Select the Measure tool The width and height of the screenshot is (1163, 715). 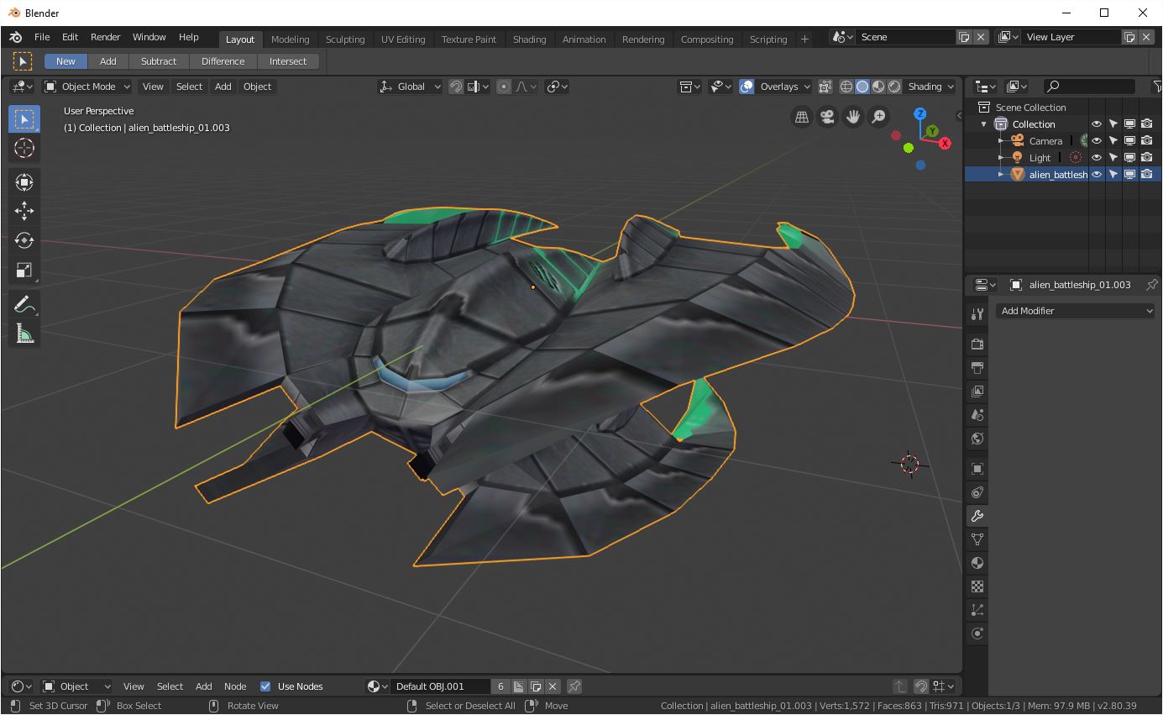point(24,335)
